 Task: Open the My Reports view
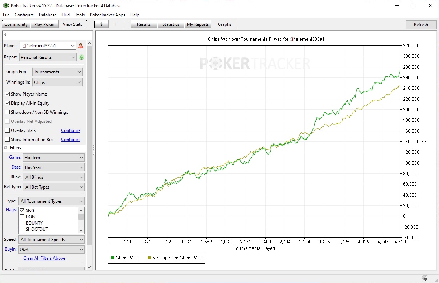(198, 24)
